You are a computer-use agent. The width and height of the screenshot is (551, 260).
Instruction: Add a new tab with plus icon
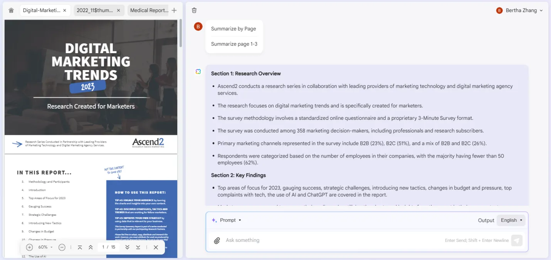coord(174,10)
